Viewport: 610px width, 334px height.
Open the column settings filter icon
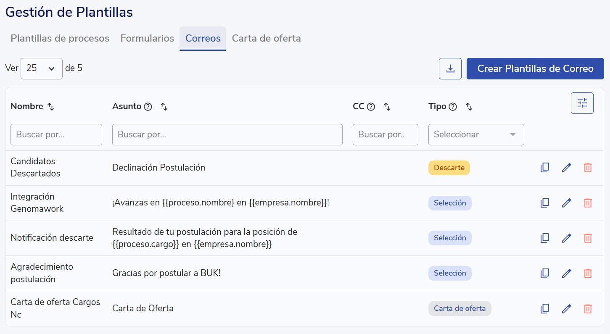pyautogui.click(x=582, y=103)
